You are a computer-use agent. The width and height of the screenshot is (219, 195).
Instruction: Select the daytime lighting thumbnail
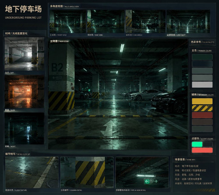(25, 54)
